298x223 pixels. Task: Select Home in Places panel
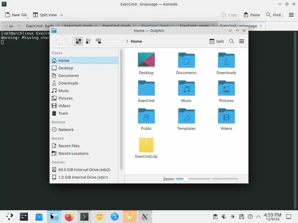84,60
